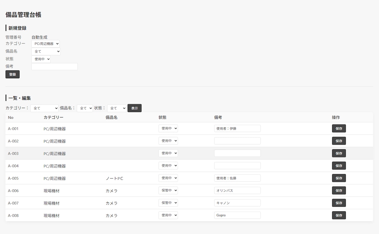Open the 状態 dropdown for A-008
Screen dimensions: 379x234
[x=168, y=215]
